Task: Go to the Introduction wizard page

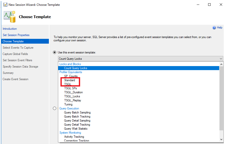Action: tap(10, 29)
